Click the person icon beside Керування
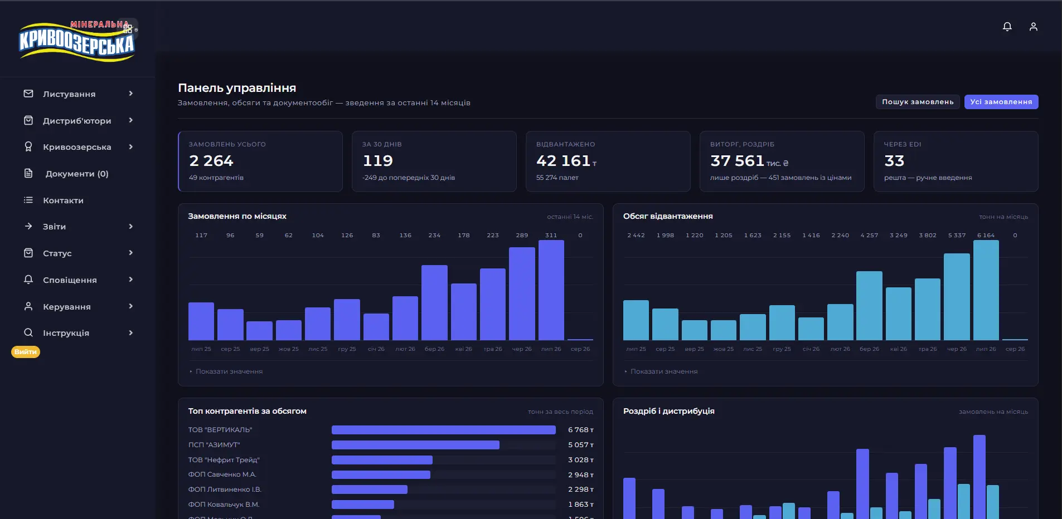Viewport: 1062px width, 519px height. click(x=28, y=306)
